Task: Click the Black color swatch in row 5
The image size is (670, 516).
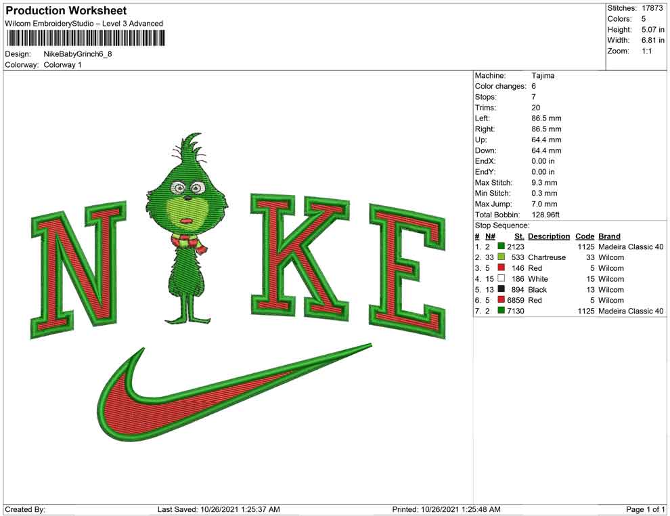Action: click(x=501, y=289)
